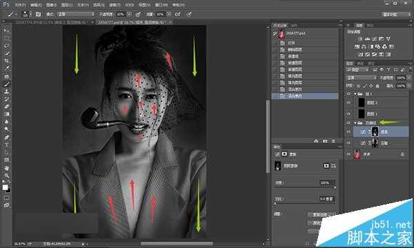Select the Brush tool in toolbox
414x248 pixels.
pyautogui.click(x=6, y=84)
